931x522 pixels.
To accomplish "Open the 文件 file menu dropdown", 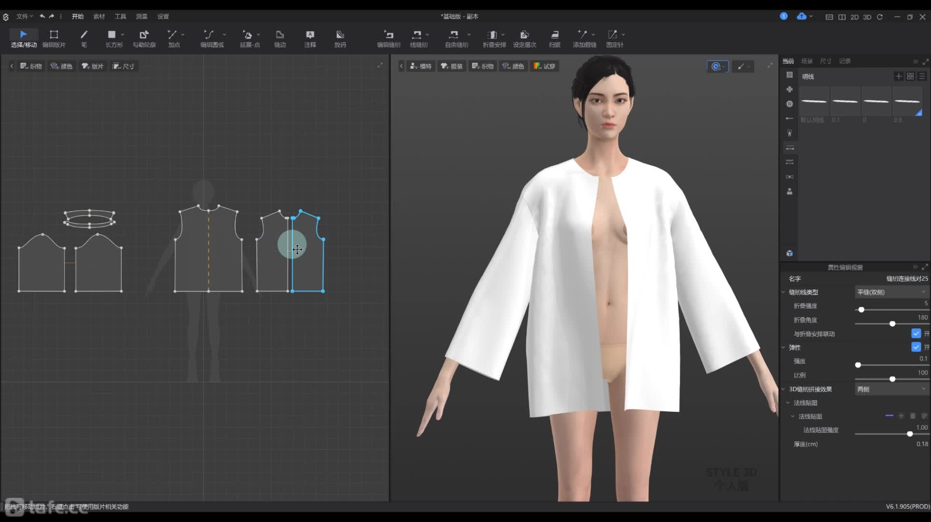I will [x=24, y=16].
